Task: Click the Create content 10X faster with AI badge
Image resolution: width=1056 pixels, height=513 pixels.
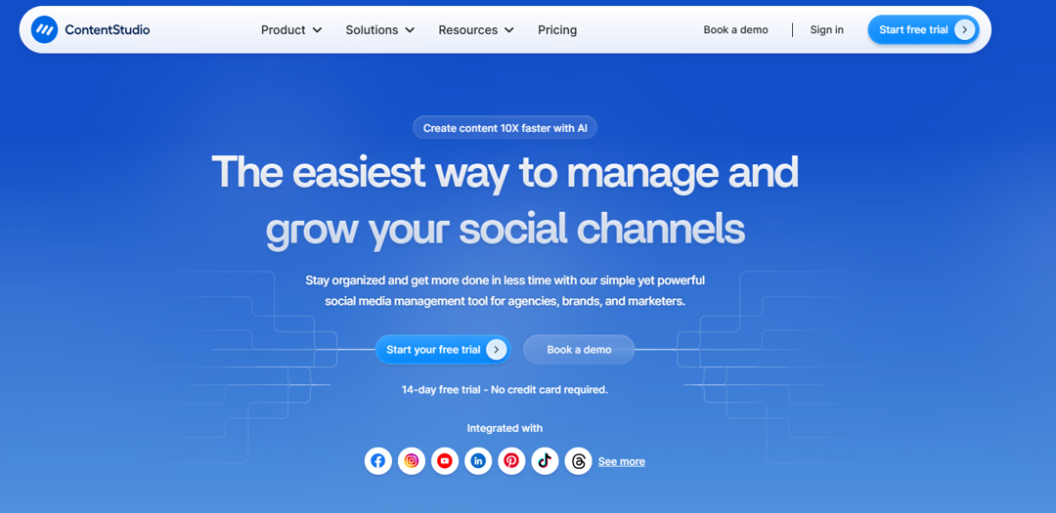Action: [x=506, y=128]
